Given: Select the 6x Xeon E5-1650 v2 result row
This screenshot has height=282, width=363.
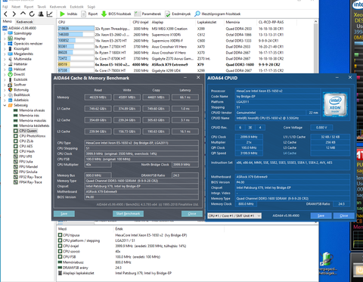Looking at the screenshot, I should click(x=185, y=64).
